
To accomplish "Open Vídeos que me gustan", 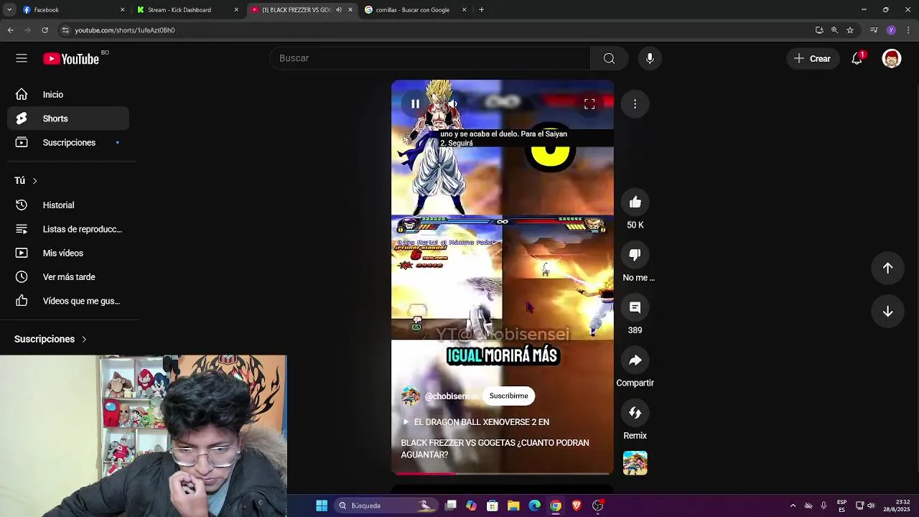I will (68, 301).
